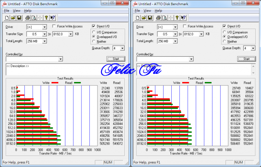Click New file icon in left window
Viewport: 261px width, 167px height.
click(x=7, y=18)
